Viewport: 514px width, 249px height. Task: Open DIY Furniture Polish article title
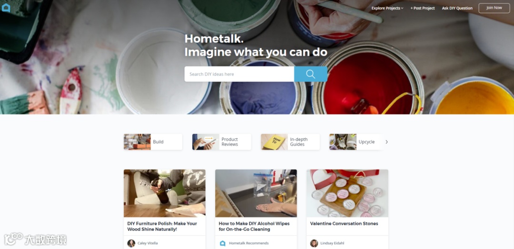click(162, 226)
